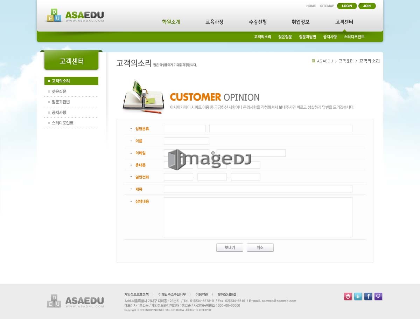
Task: Click the green LOGIN button
Action: point(347,6)
